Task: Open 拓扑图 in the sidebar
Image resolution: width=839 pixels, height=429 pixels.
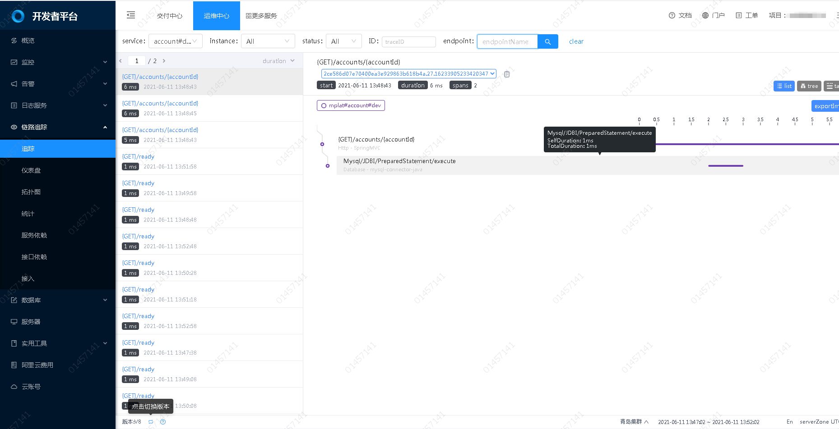Action: 31,192
